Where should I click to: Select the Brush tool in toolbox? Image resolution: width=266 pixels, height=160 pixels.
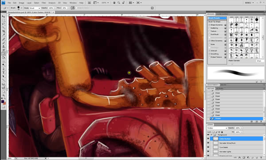[4, 43]
